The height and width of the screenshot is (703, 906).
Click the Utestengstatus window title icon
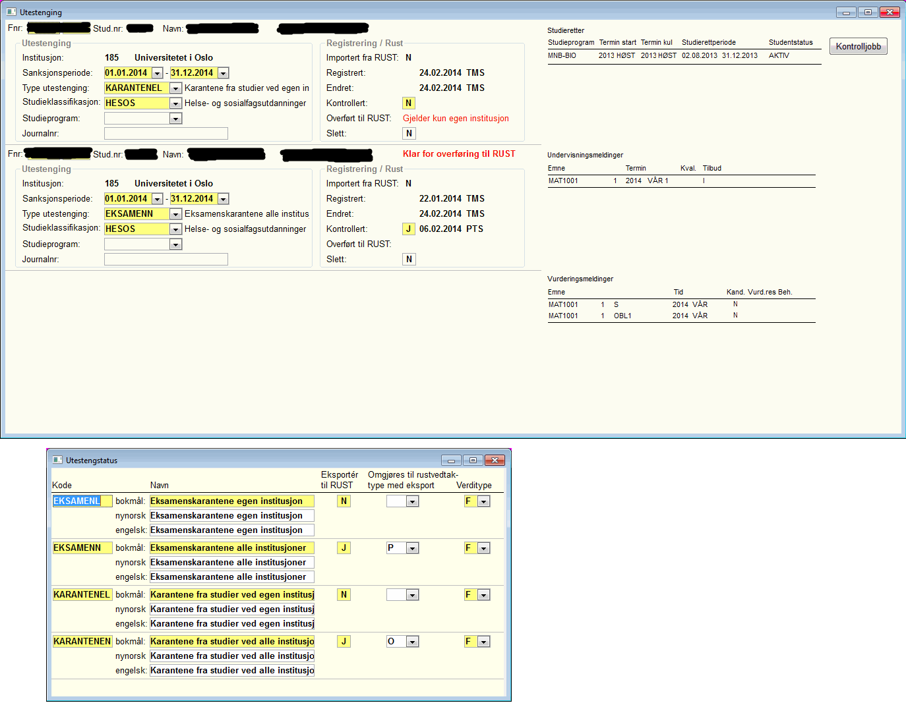pos(57,460)
